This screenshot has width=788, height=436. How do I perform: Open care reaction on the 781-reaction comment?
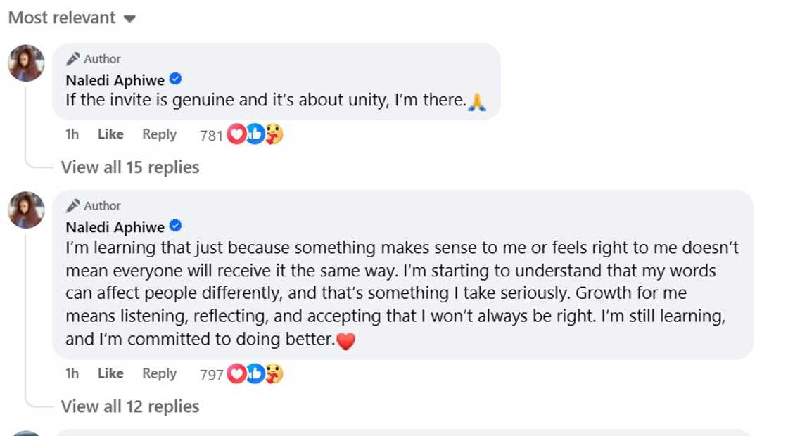tap(274, 135)
